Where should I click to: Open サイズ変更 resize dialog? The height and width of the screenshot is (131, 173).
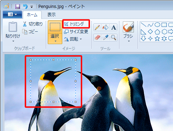76,32
